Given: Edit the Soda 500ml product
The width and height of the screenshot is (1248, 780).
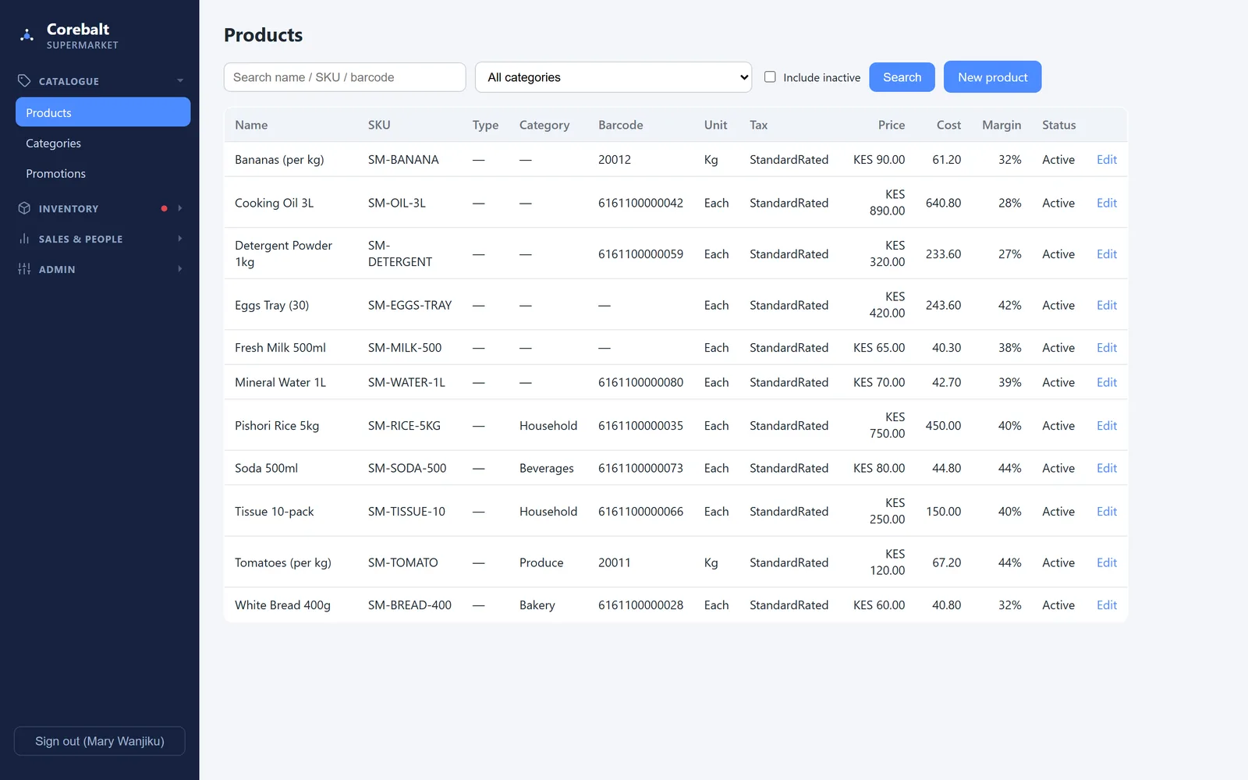Looking at the screenshot, I should [1106, 468].
